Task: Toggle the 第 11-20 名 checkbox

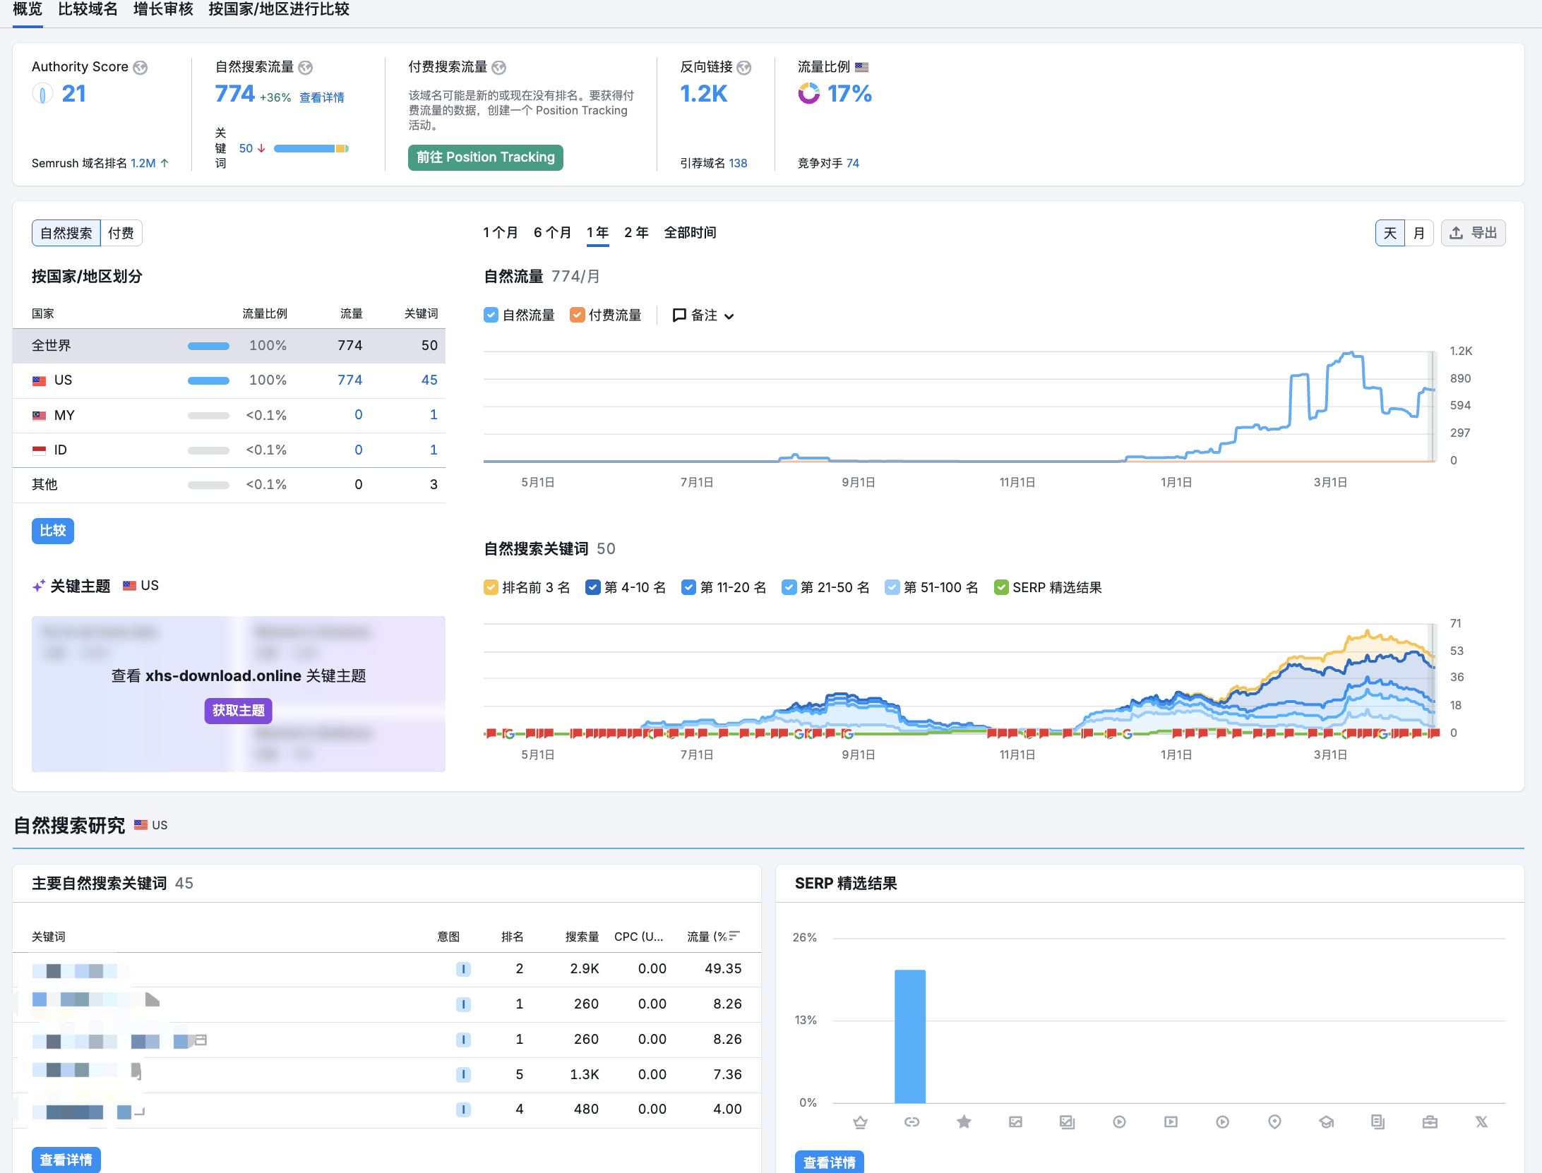Action: 688,587
